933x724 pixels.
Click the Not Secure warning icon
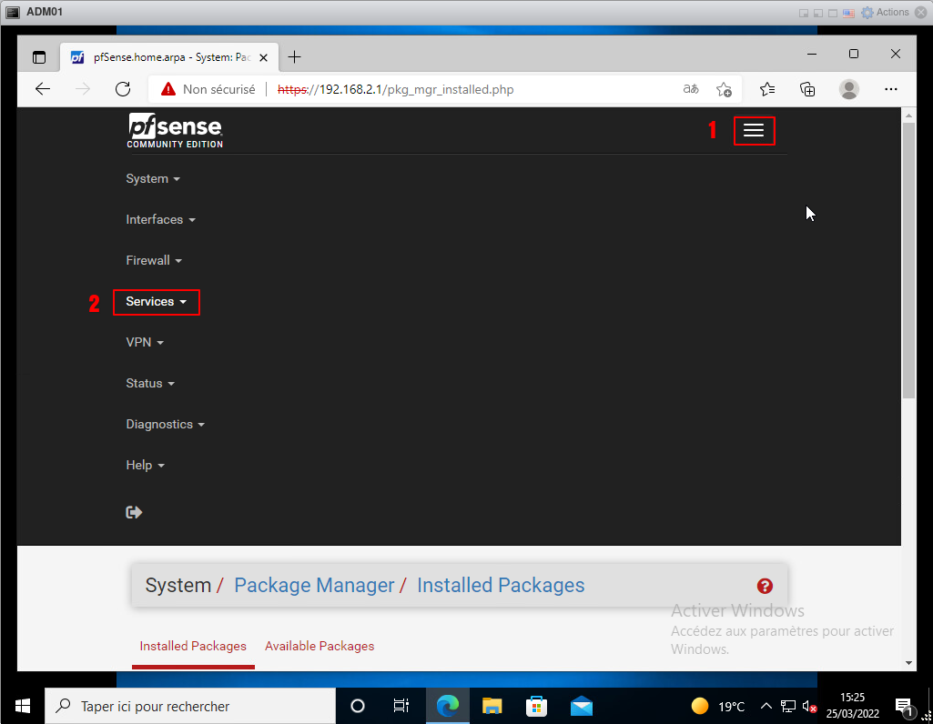click(167, 89)
